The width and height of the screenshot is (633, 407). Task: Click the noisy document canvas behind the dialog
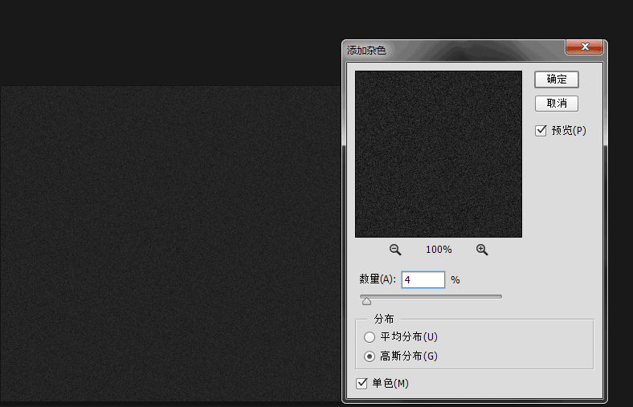[x=170, y=243]
